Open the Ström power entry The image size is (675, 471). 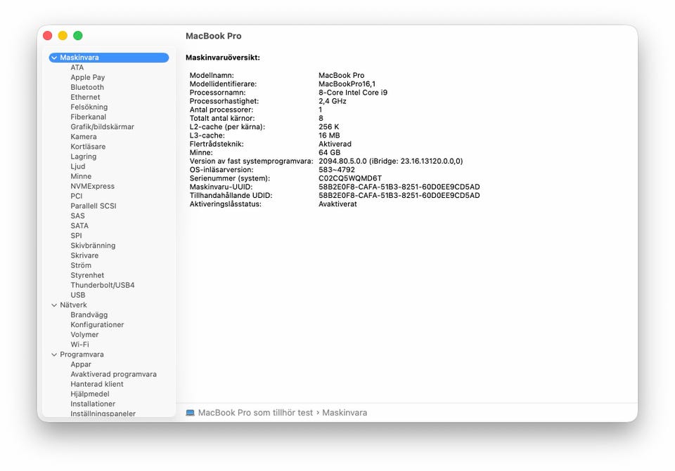(x=81, y=265)
